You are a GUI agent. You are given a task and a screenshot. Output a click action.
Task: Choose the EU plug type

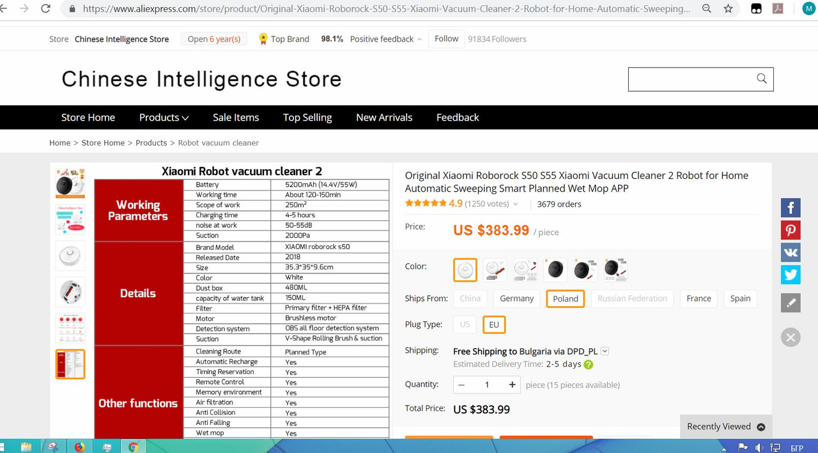click(x=494, y=325)
